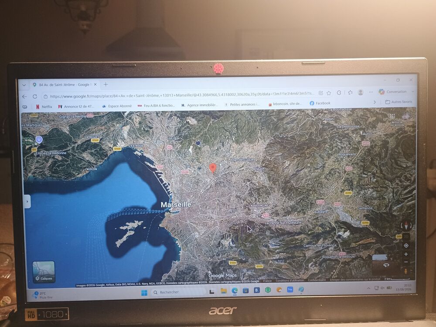Show hidden system tray icons
This screenshot has height=327, width=436.
click(x=368, y=288)
